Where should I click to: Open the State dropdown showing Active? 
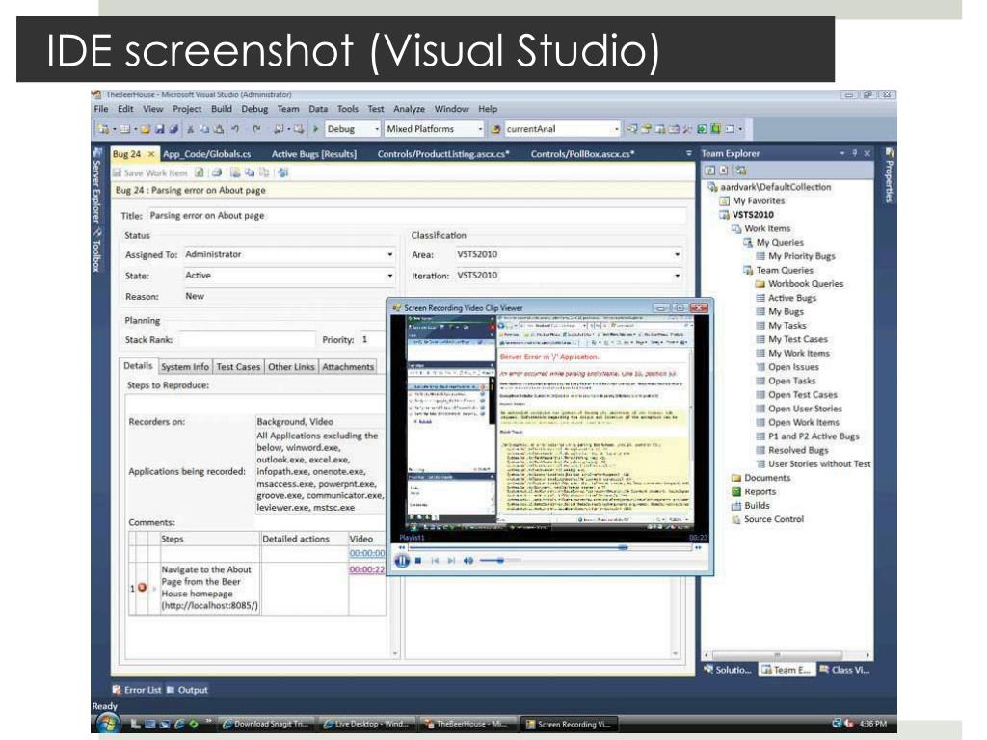coord(389,276)
